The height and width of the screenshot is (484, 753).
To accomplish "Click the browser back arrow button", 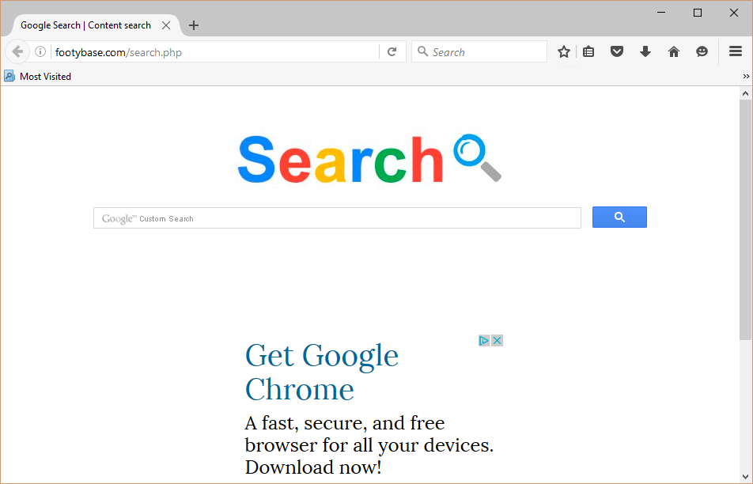I will pyautogui.click(x=17, y=52).
